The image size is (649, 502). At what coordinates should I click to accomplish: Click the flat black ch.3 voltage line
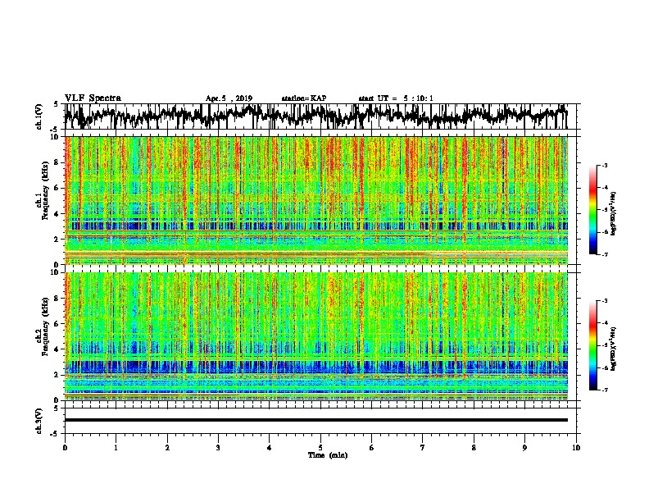[x=315, y=420]
